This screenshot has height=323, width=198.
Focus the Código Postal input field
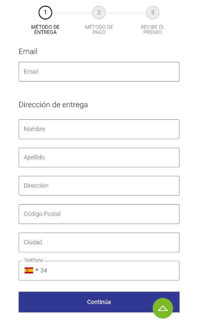click(x=99, y=214)
